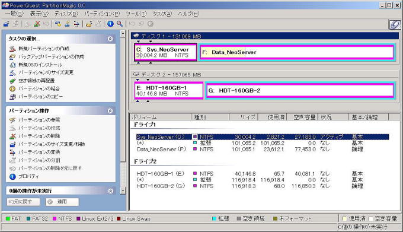Click the 元に戻す button

[x=23, y=202]
